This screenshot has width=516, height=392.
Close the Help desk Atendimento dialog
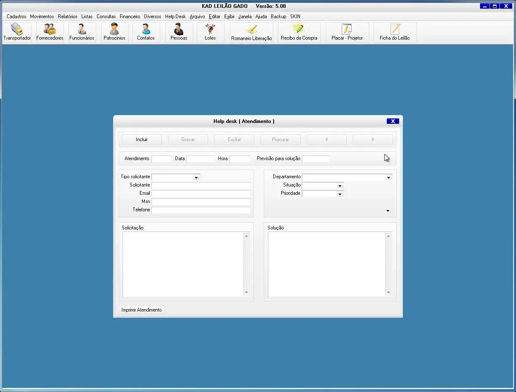[393, 121]
